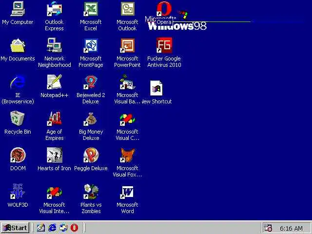Select the Microsoft Word shortcut
The image size is (312, 234).
click(x=128, y=192)
